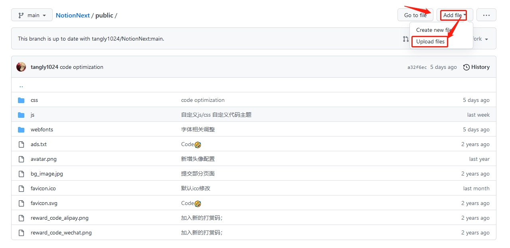Click the ads.txt file icon
Screen dimensions: 510x248
21,144
